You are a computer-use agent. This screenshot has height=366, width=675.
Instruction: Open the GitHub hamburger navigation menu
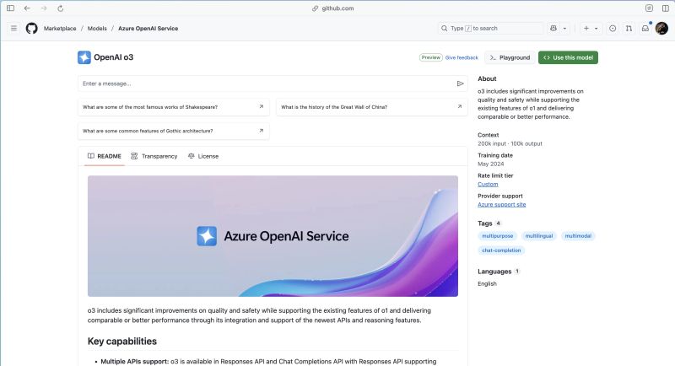click(x=13, y=29)
